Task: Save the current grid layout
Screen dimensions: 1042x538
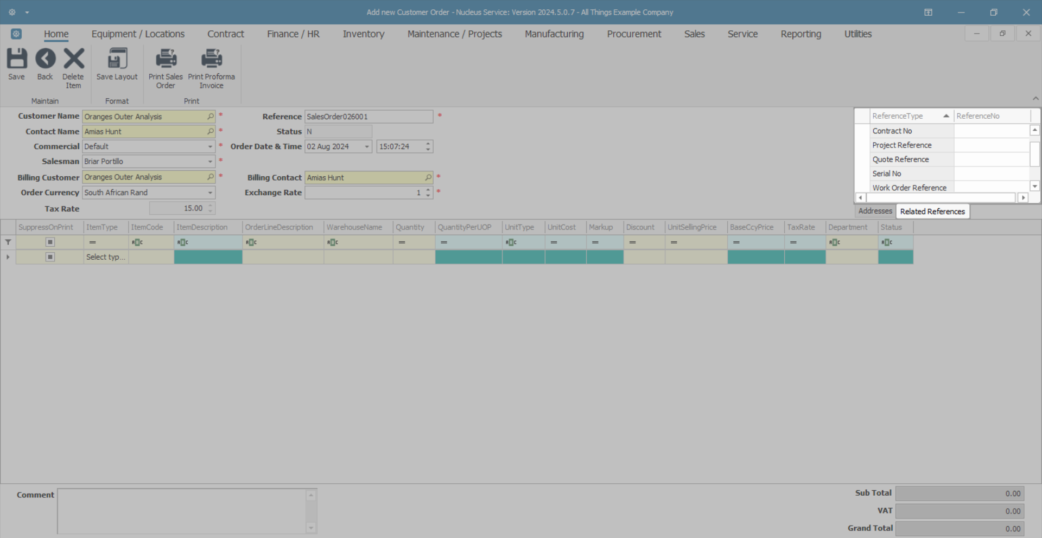Action: coord(117,64)
